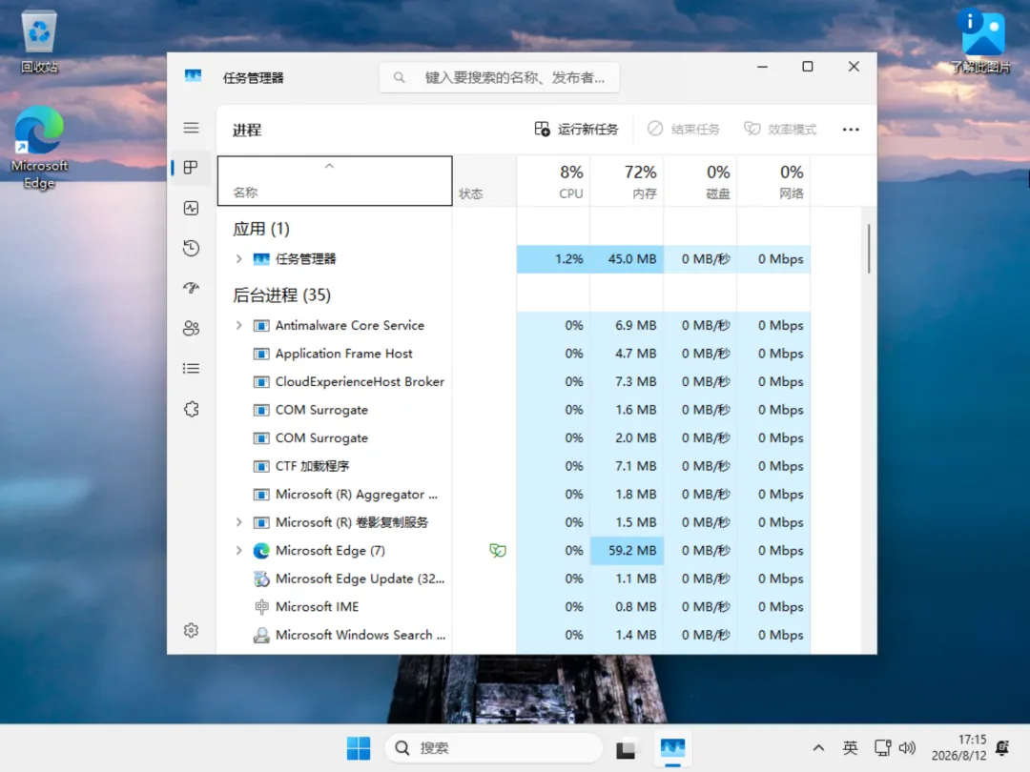This screenshot has width=1030, height=772.
Task: Click the taskbar 搜索 search box
Action: 493,748
